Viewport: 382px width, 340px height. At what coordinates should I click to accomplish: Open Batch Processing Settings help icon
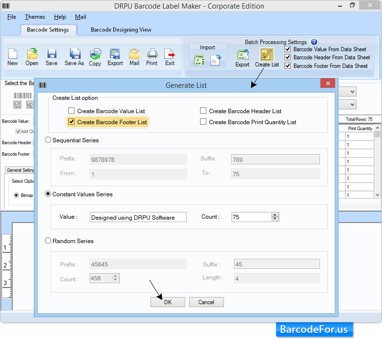click(x=314, y=42)
